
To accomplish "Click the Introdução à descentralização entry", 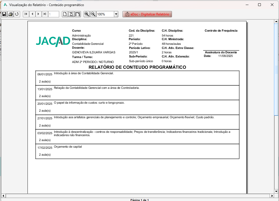I will [x=142, y=134].
